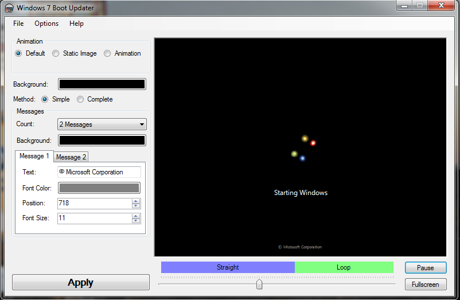Set method to Complete
The image size is (460, 300).
pyautogui.click(x=80, y=99)
